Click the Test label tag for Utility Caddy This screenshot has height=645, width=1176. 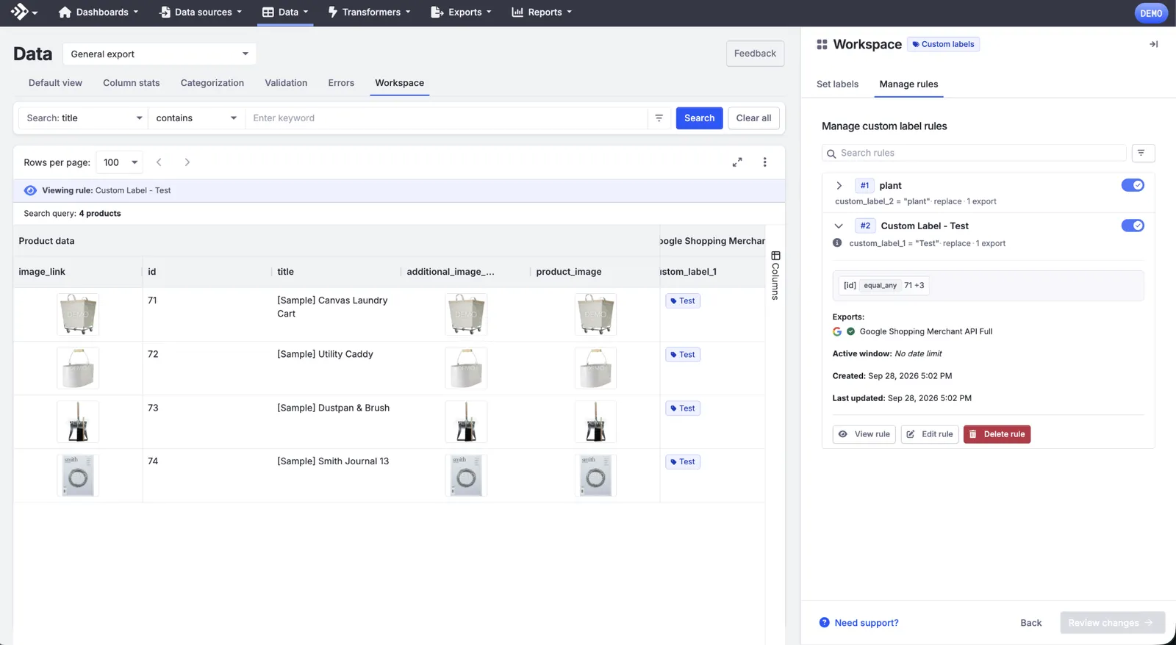[683, 355]
